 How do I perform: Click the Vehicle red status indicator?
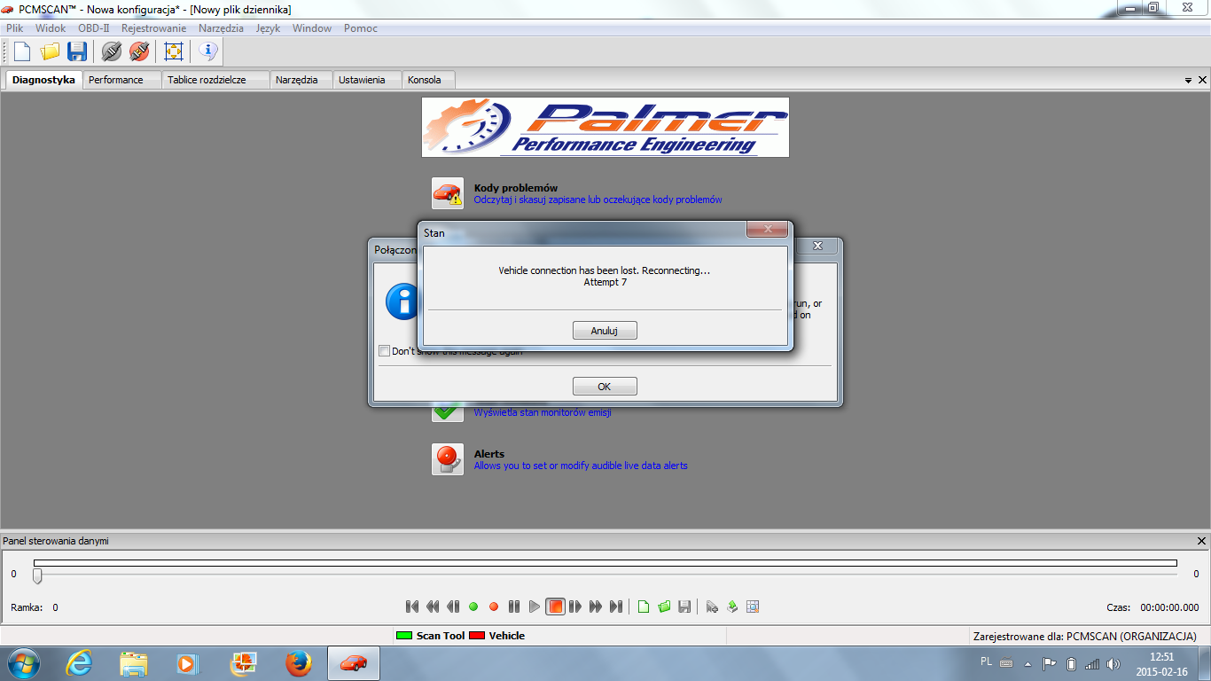[x=477, y=636]
